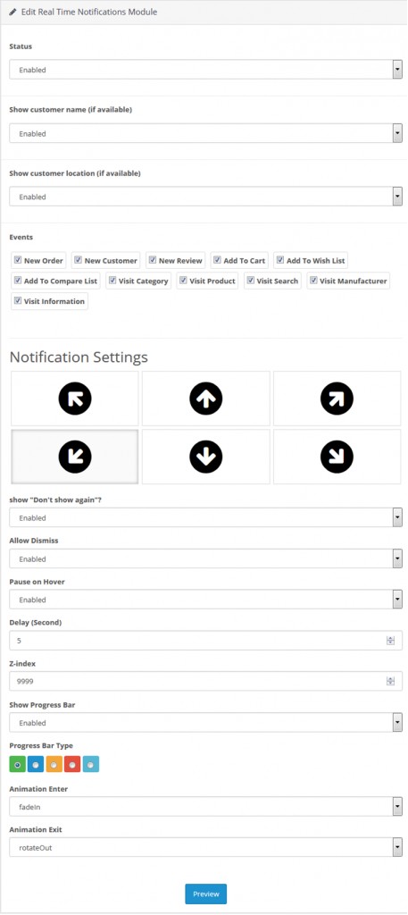This screenshot has height=915, width=408.
Task: Toggle the Add To Cart event checkbox
Action: tap(217, 260)
